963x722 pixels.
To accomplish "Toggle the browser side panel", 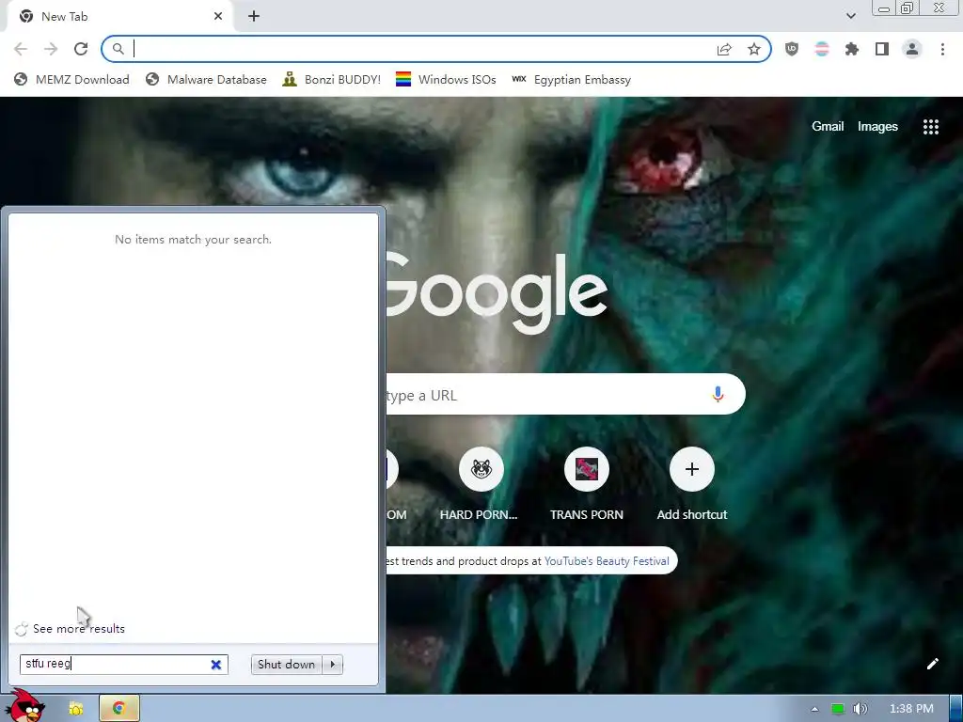I will pyautogui.click(x=882, y=49).
